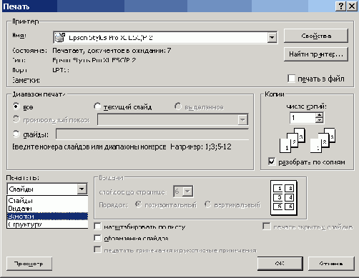Click the handout layout preview thumbnail
The image size is (359, 278).
tap(284, 197)
